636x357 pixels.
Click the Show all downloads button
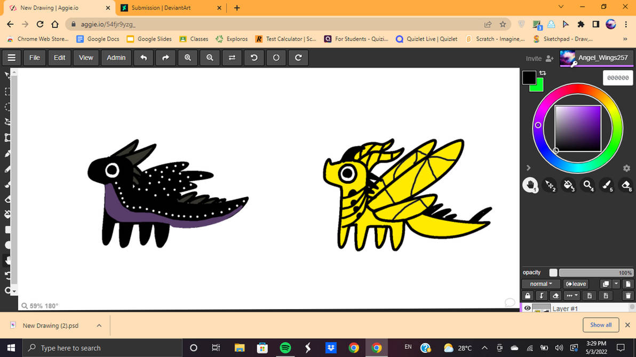tap(601, 324)
